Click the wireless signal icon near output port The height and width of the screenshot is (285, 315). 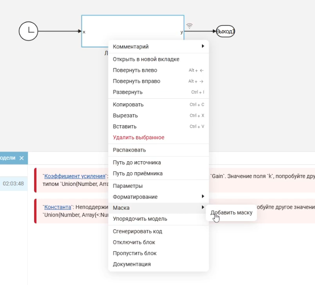pos(190,26)
